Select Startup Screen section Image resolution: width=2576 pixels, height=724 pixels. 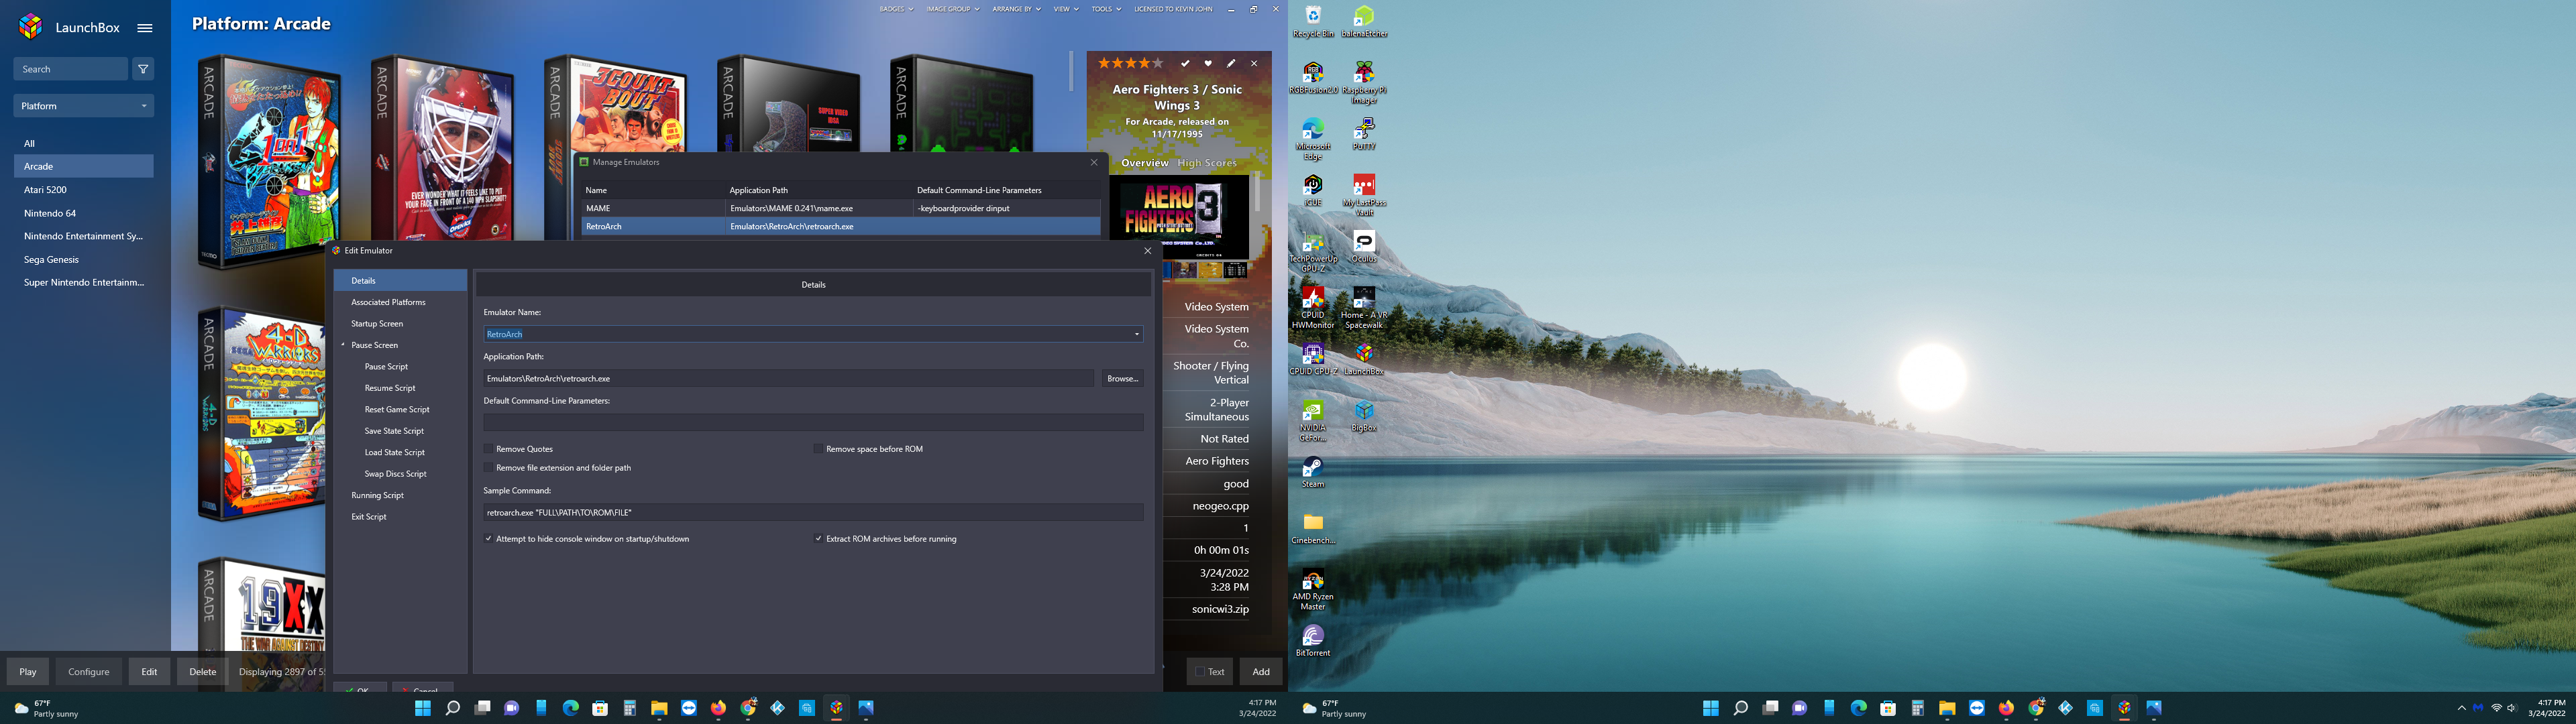pyautogui.click(x=377, y=324)
